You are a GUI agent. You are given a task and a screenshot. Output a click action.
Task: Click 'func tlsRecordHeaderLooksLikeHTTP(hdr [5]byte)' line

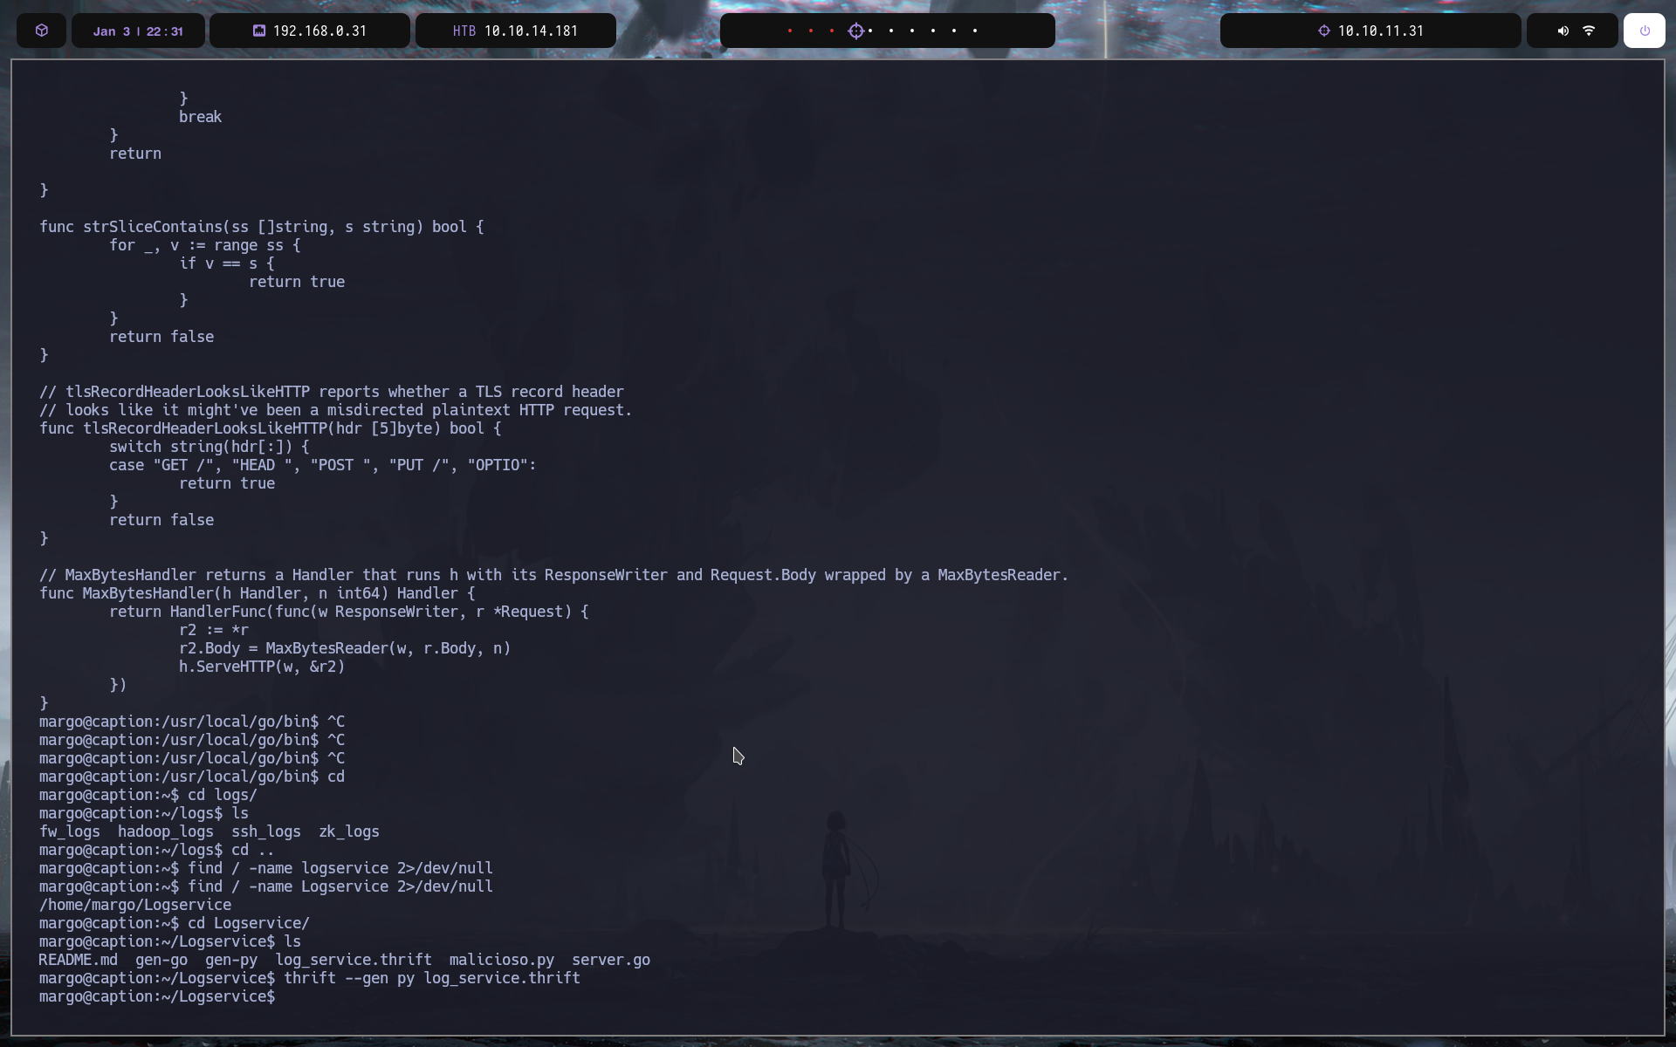tap(271, 428)
